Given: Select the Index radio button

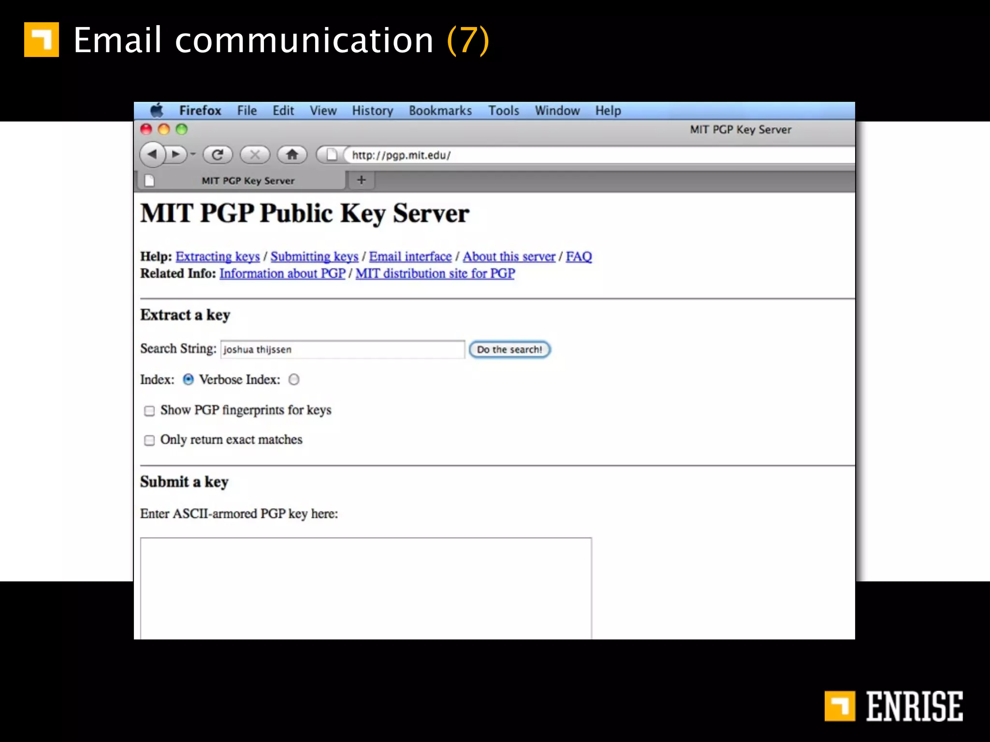Looking at the screenshot, I should click(x=188, y=380).
